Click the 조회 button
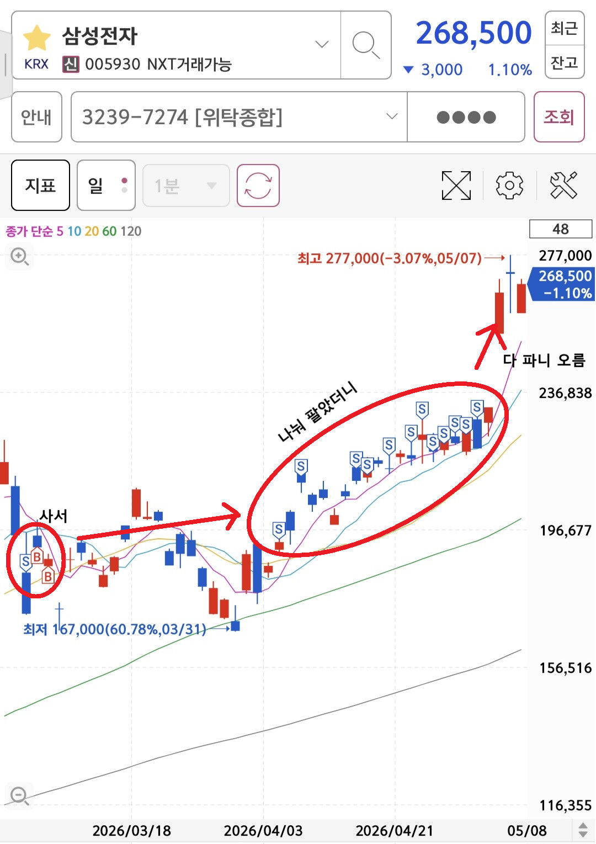 pos(559,117)
